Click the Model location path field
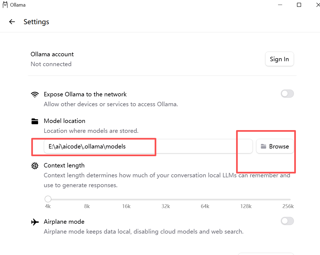This screenshot has height=255, width=320. pyautogui.click(x=148, y=146)
